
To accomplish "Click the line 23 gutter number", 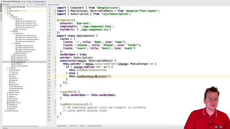I will [49, 76].
